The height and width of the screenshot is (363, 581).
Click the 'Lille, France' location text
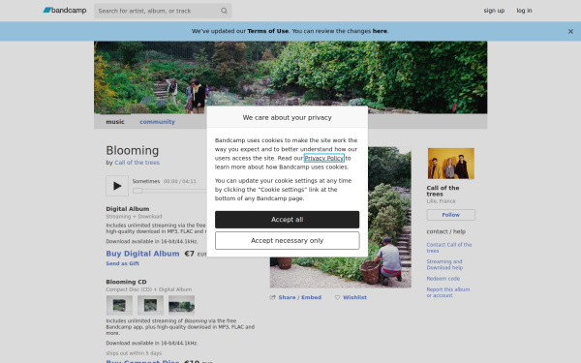pos(441,201)
